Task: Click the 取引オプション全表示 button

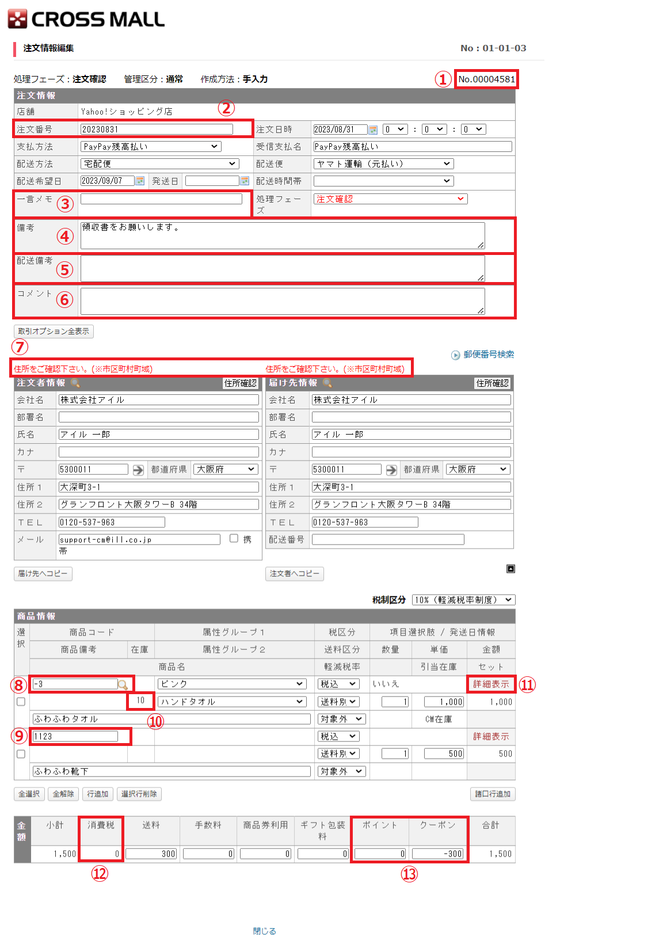Action: click(54, 332)
